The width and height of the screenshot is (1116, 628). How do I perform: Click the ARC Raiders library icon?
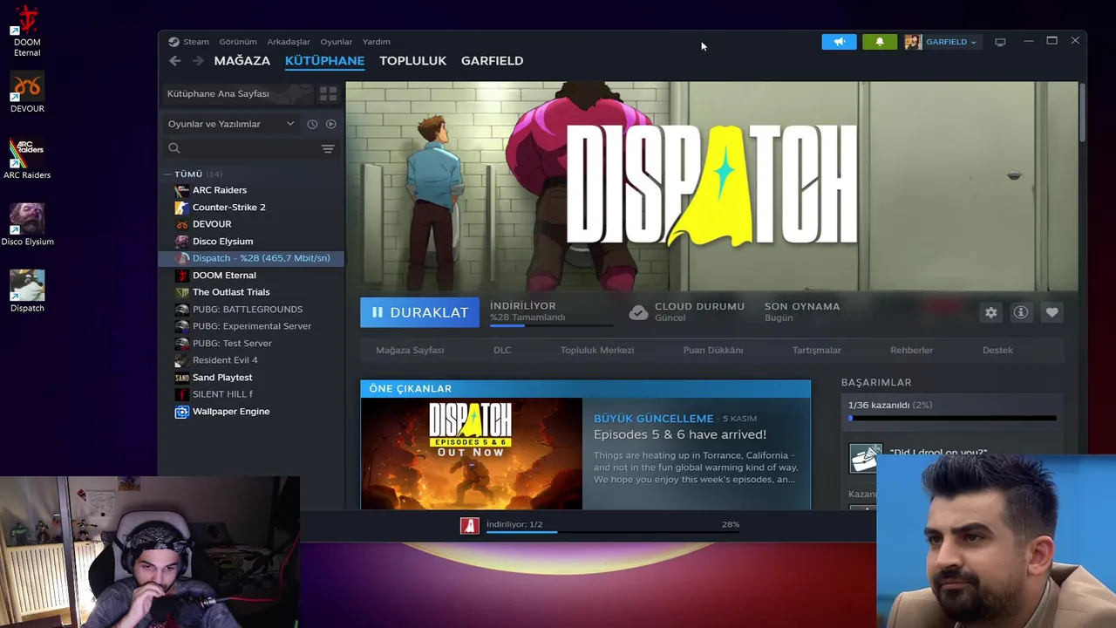(181, 190)
